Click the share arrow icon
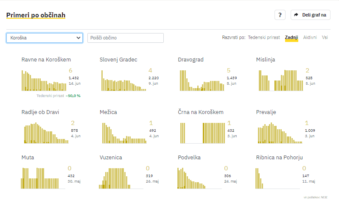Image resolution: width=339 pixels, height=200 pixels. 297,15
